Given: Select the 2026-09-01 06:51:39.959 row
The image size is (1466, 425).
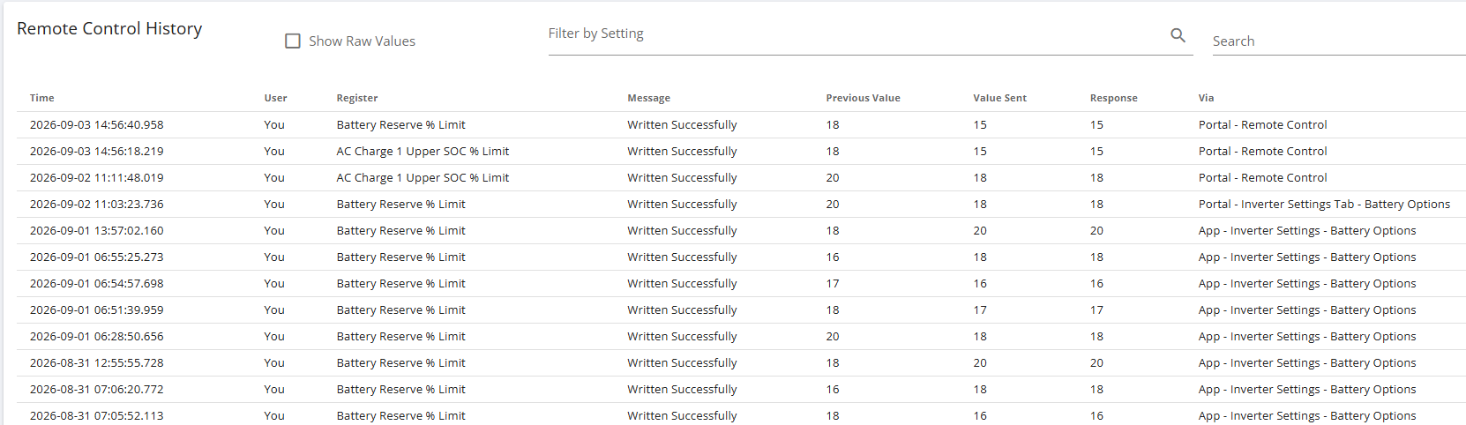Looking at the screenshot, I should pos(741,310).
